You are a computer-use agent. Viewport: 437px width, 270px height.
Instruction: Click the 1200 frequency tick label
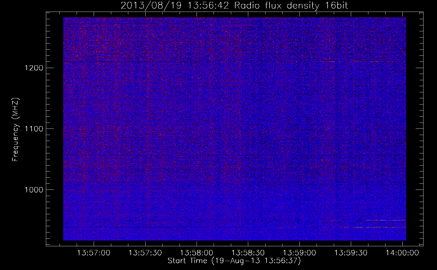point(34,68)
